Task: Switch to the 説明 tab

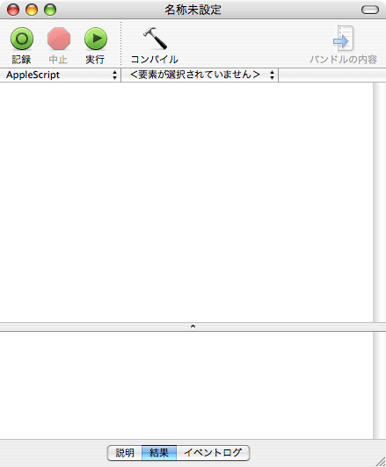Action: [125, 453]
